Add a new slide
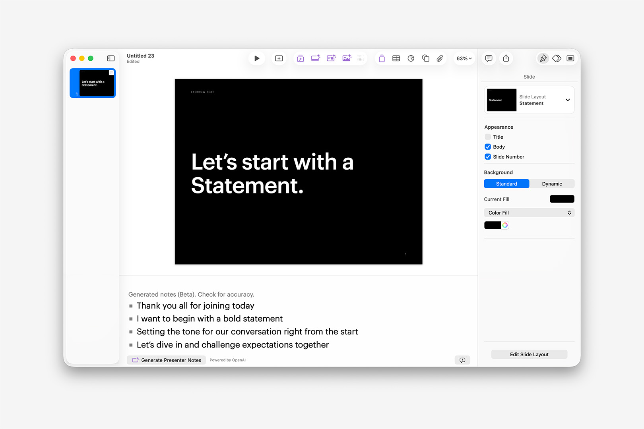644x429 pixels. 279,58
